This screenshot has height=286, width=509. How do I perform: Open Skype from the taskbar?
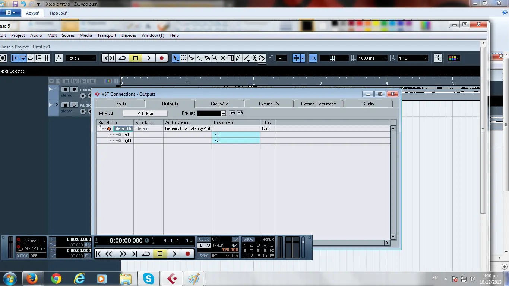[x=149, y=279]
